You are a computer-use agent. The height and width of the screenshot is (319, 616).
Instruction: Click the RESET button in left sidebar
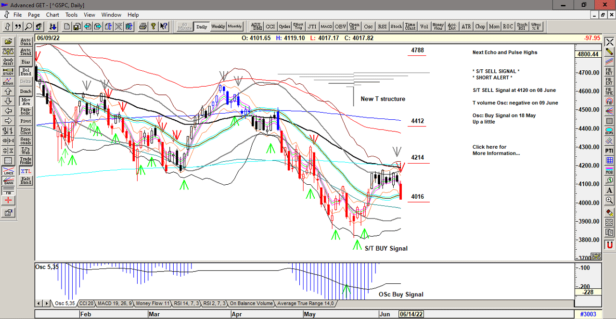point(8,62)
